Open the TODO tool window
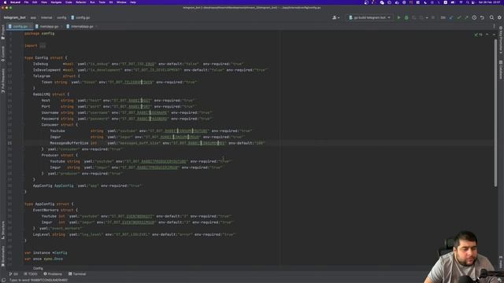Image resolution: width=504 pixels, height=283 pixels. pyautogui.click(x=31, y=274)
